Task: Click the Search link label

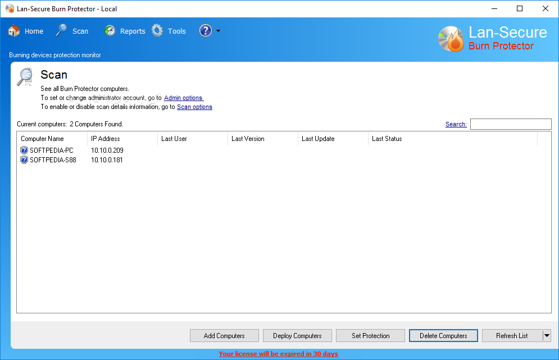Action: (456, 124)
